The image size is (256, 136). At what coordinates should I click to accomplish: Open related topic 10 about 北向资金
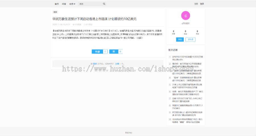click(x=187, y=121)
